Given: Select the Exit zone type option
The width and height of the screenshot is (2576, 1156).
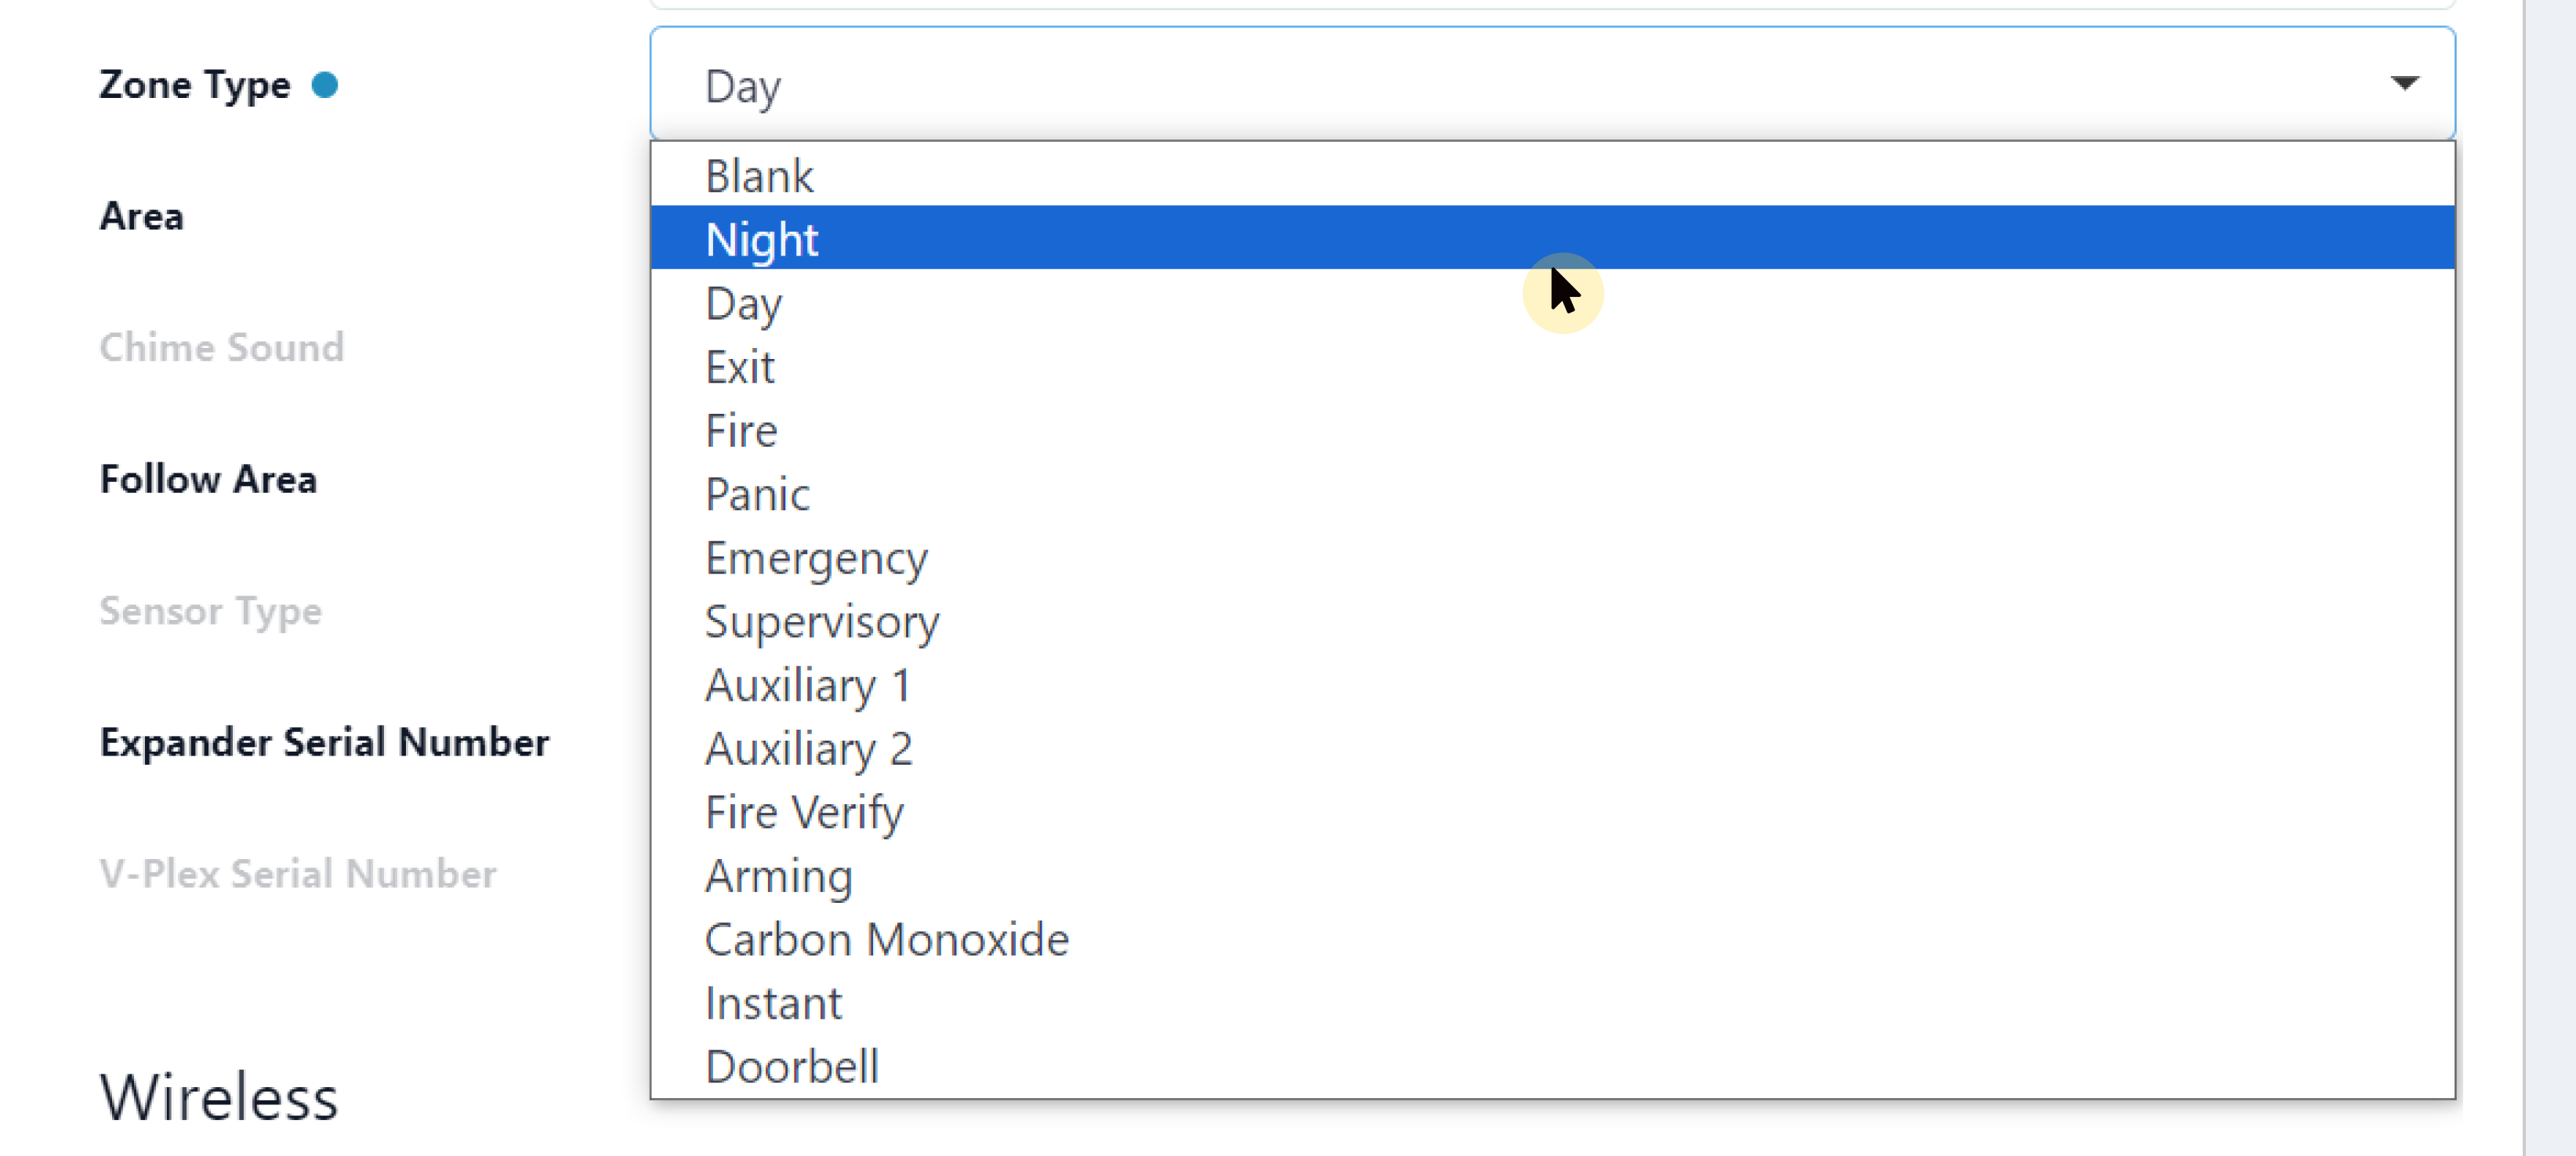Looking at the screenshot, I should 740,367.
